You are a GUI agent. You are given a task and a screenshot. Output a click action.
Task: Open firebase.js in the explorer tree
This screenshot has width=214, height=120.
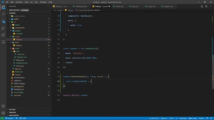tap(19, 72)
